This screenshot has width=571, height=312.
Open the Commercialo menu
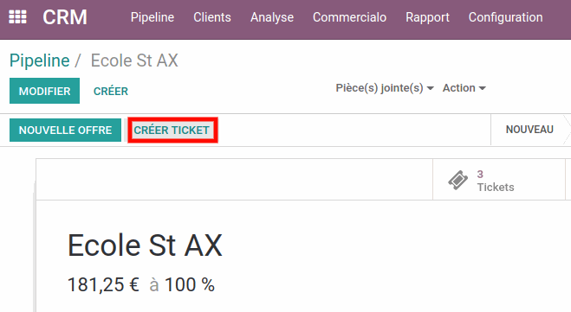[x=349, y=17]
